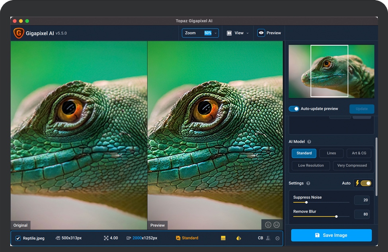The height and width of the screenshot is (252, 388).
Task: Remove Reptile.jpeg using the minus circle icon
Action: 277,238
